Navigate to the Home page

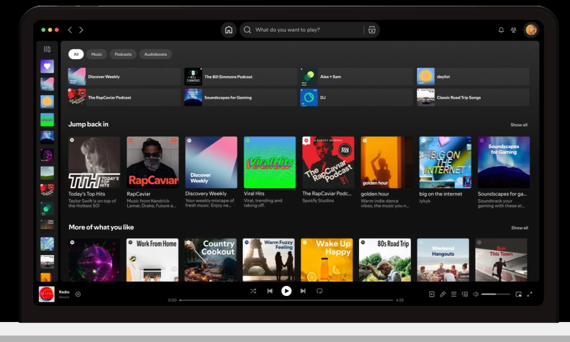(x=228, y=29)
